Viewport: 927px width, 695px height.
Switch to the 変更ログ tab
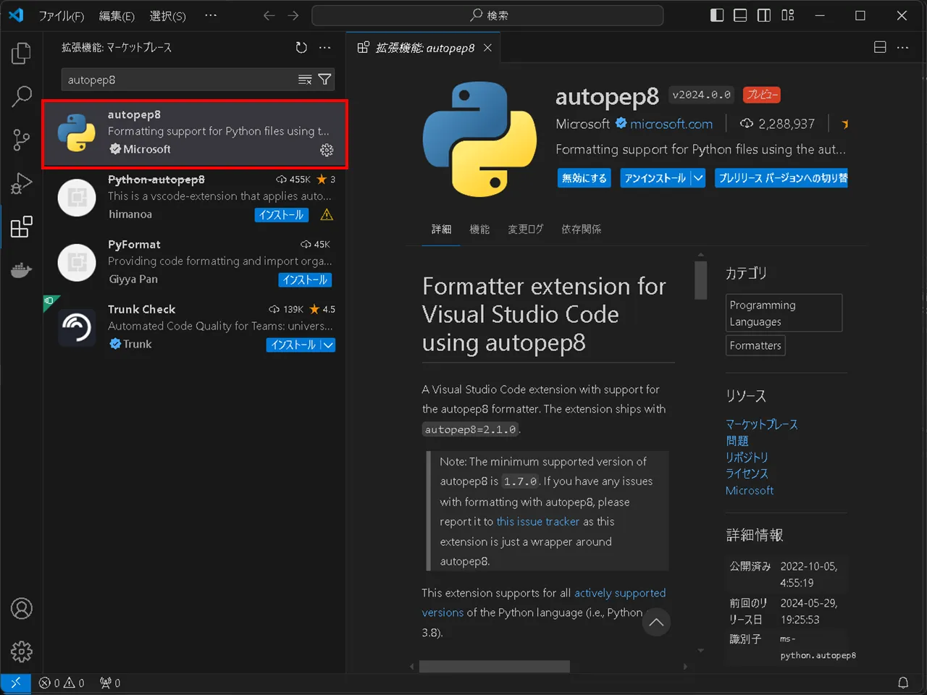click(x=525, y=229)
